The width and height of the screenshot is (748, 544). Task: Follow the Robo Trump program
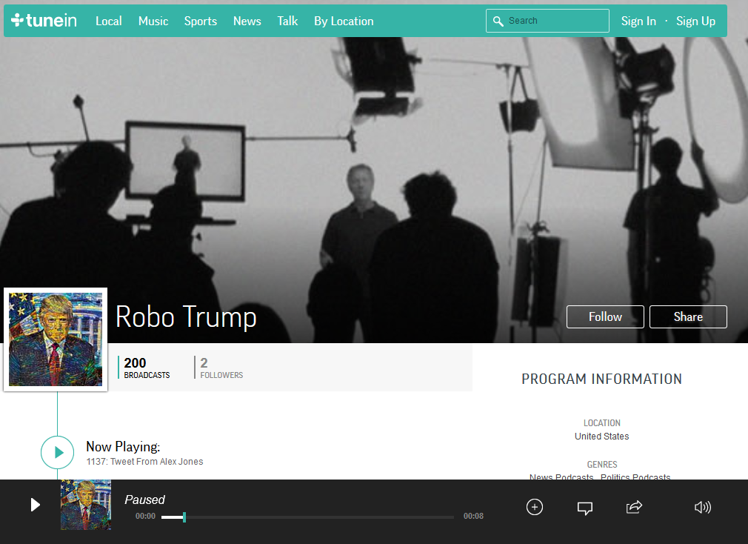(x=605, y=316)
